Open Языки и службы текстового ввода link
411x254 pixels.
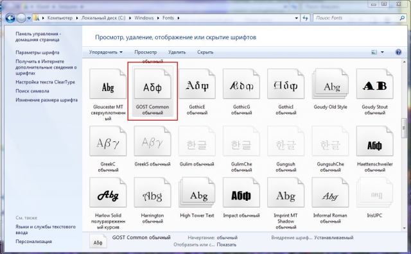click(x=46, y=230)
